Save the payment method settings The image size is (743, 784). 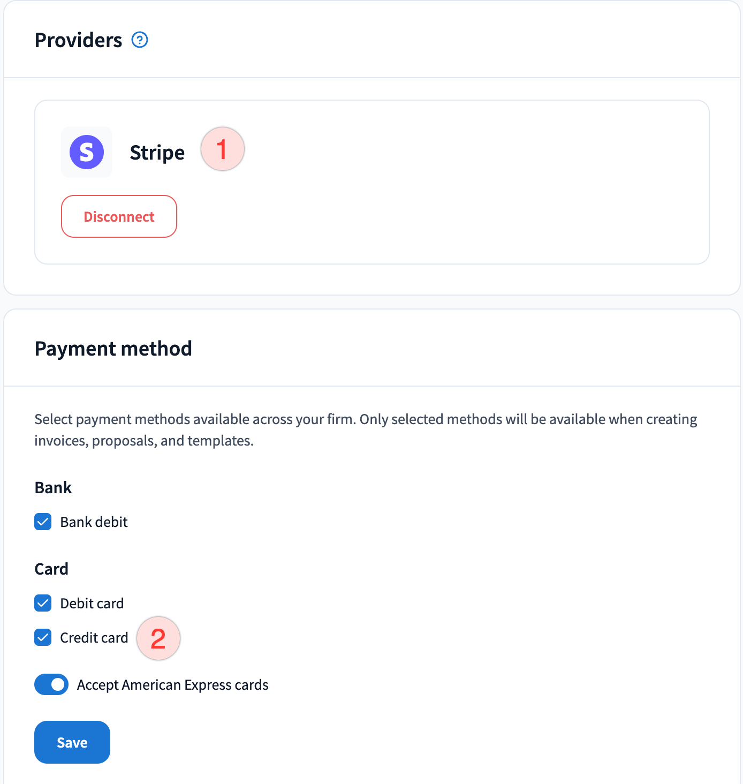[x=72, y=742]
